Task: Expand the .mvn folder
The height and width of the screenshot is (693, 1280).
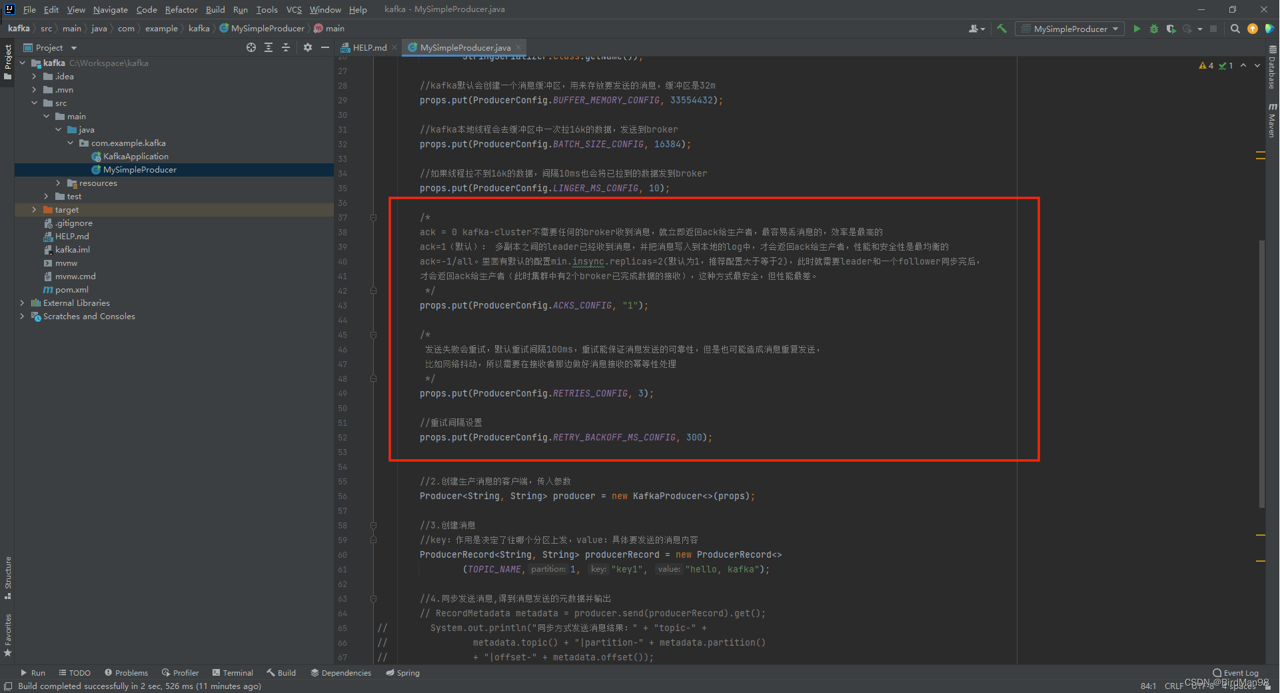Action: pos(34,90)
